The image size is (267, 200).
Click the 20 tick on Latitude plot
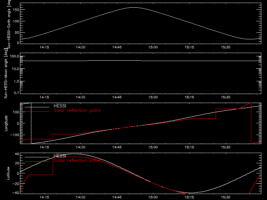pyautogui.click(x=17, y=163)
